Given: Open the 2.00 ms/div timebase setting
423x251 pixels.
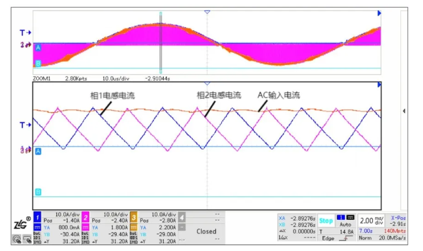Looking at the screenshot, I should [371, 221].
